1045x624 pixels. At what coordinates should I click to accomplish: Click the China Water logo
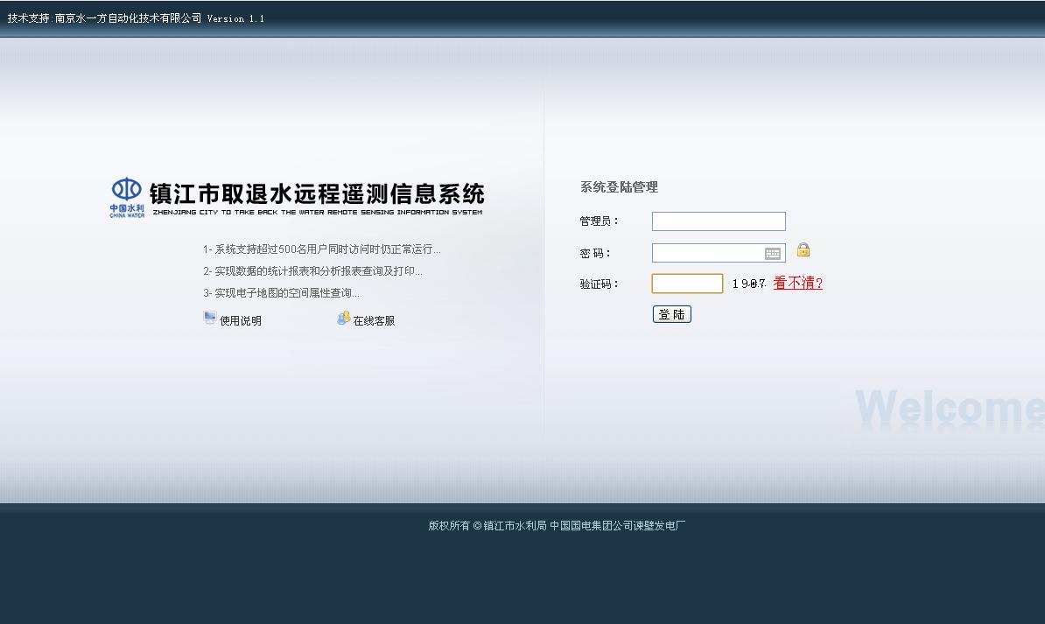127,197
